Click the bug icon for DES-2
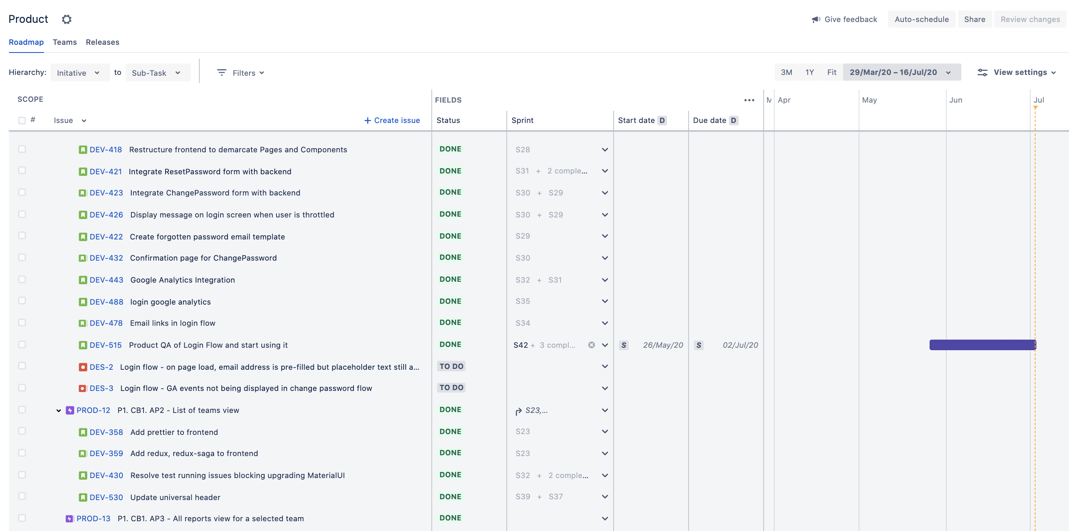Screen dimensions: 1069x531 click(83, 367)
